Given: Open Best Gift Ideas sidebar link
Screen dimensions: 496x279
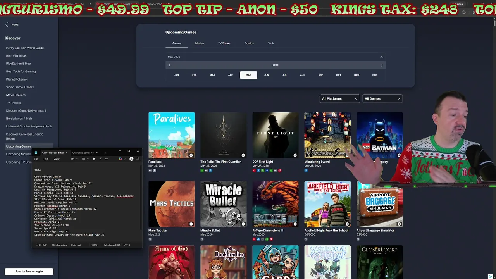Looking at the screenshot, I should 16,56.
